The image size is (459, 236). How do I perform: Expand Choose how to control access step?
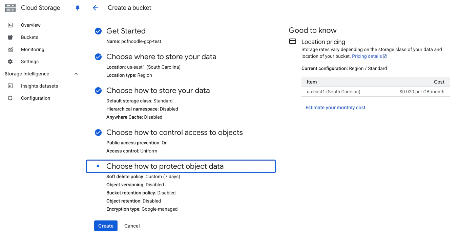pos(174,132)
